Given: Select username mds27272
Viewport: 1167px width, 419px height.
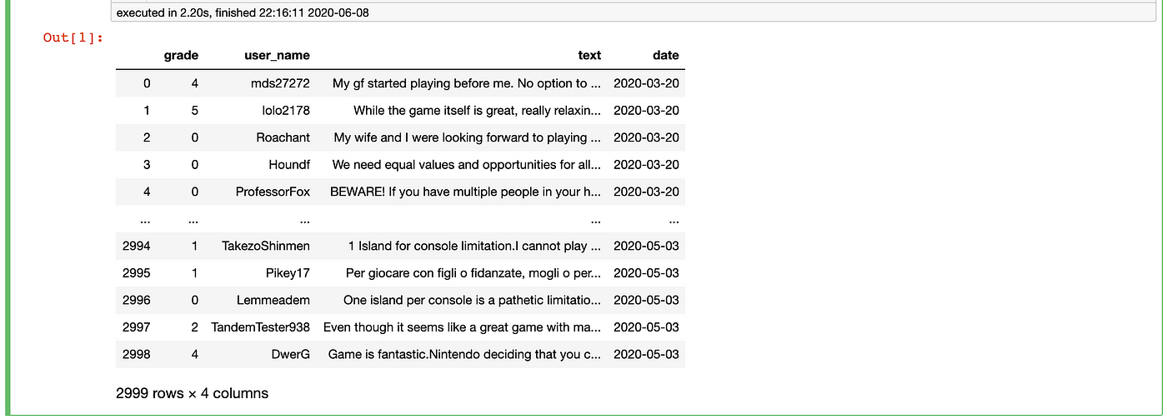Looking at the screenshot, I should pyautogui.click(x=280, y=83).
